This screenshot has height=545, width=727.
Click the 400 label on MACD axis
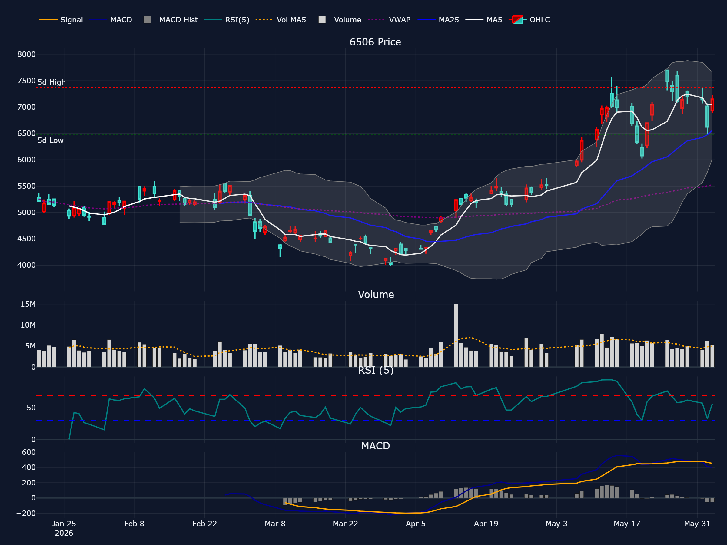click(29, 467)
